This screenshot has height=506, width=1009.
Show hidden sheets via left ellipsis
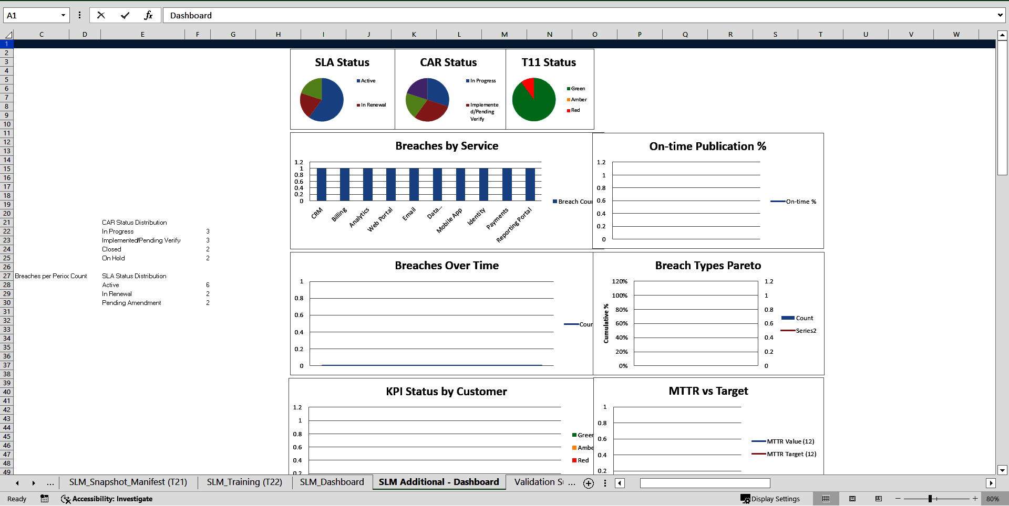pyautogui.click(x=50, y=483)
